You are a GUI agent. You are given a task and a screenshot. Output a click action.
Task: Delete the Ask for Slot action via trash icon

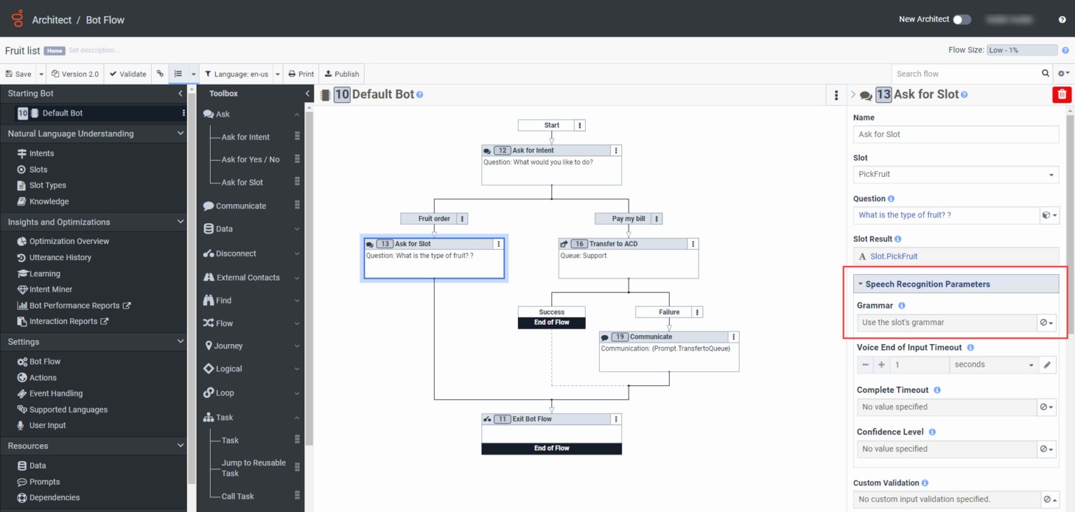(1062, 94)
